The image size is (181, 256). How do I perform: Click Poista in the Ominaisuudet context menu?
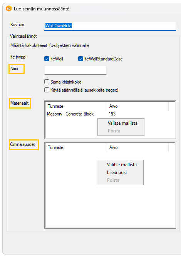pyautogui.click(x=113, y=180)
